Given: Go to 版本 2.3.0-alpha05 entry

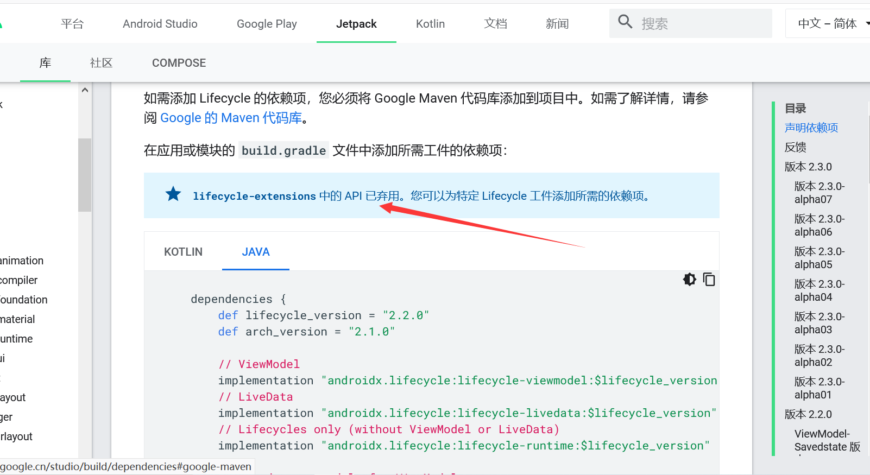Looking at the screenshot, I should pyautogui.click(x=819, y=258).
